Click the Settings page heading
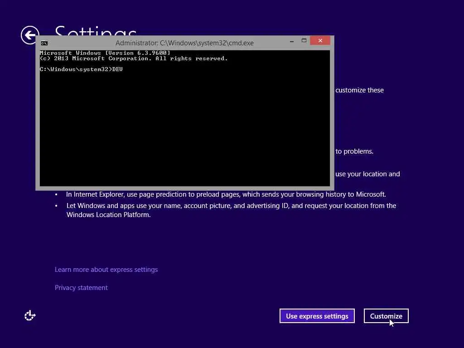Screen dimensions: 464x348 (95, 31)
